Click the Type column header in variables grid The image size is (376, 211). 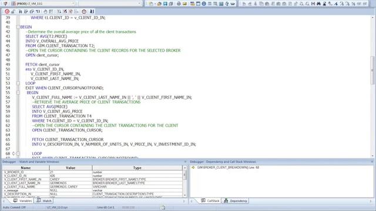137,168
